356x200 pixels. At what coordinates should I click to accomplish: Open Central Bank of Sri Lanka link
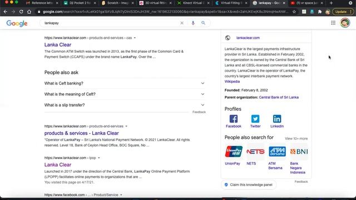279,97
